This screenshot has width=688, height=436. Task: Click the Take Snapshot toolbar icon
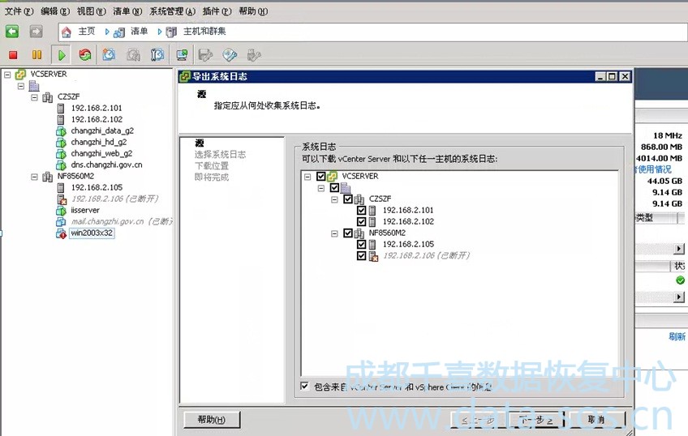click(109, 55)
